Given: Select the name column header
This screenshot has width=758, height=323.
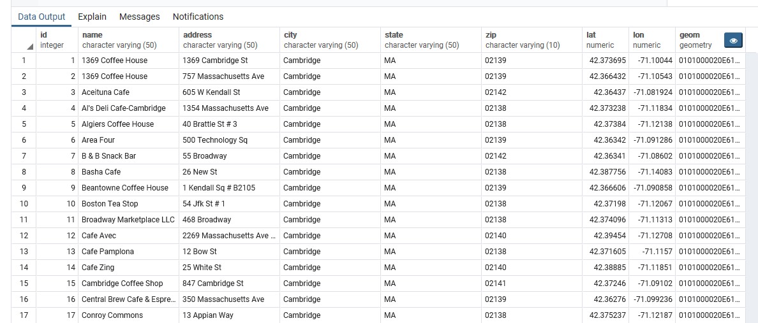Looking at the screenshot, I should pos(128,40).
